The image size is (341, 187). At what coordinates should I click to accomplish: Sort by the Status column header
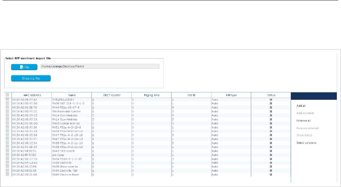click(x=271, y=95)
